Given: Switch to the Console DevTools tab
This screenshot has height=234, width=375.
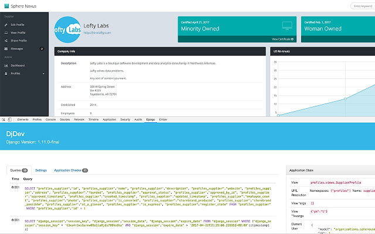Looking at the screenshot, I should [x=51, y=119].
